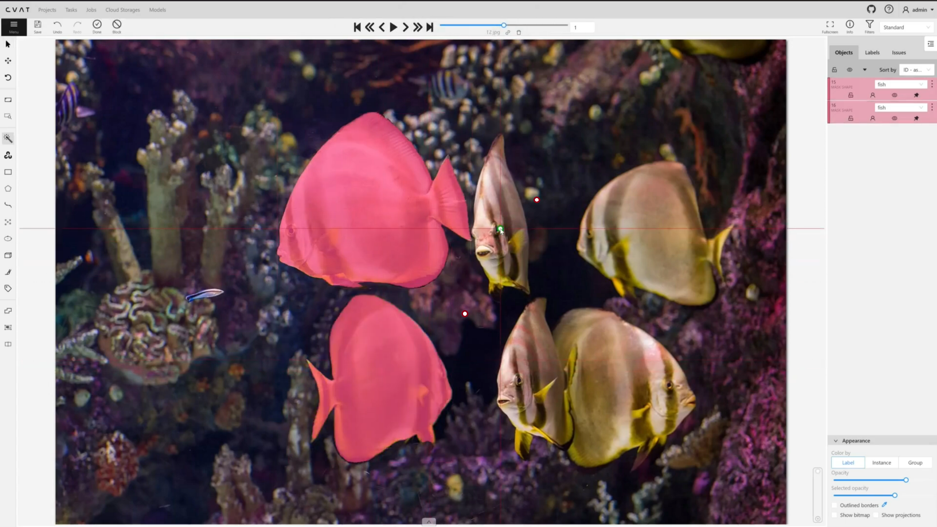Color by Instance button
This screenshot has width=937, height=527.
pos(881,462)
